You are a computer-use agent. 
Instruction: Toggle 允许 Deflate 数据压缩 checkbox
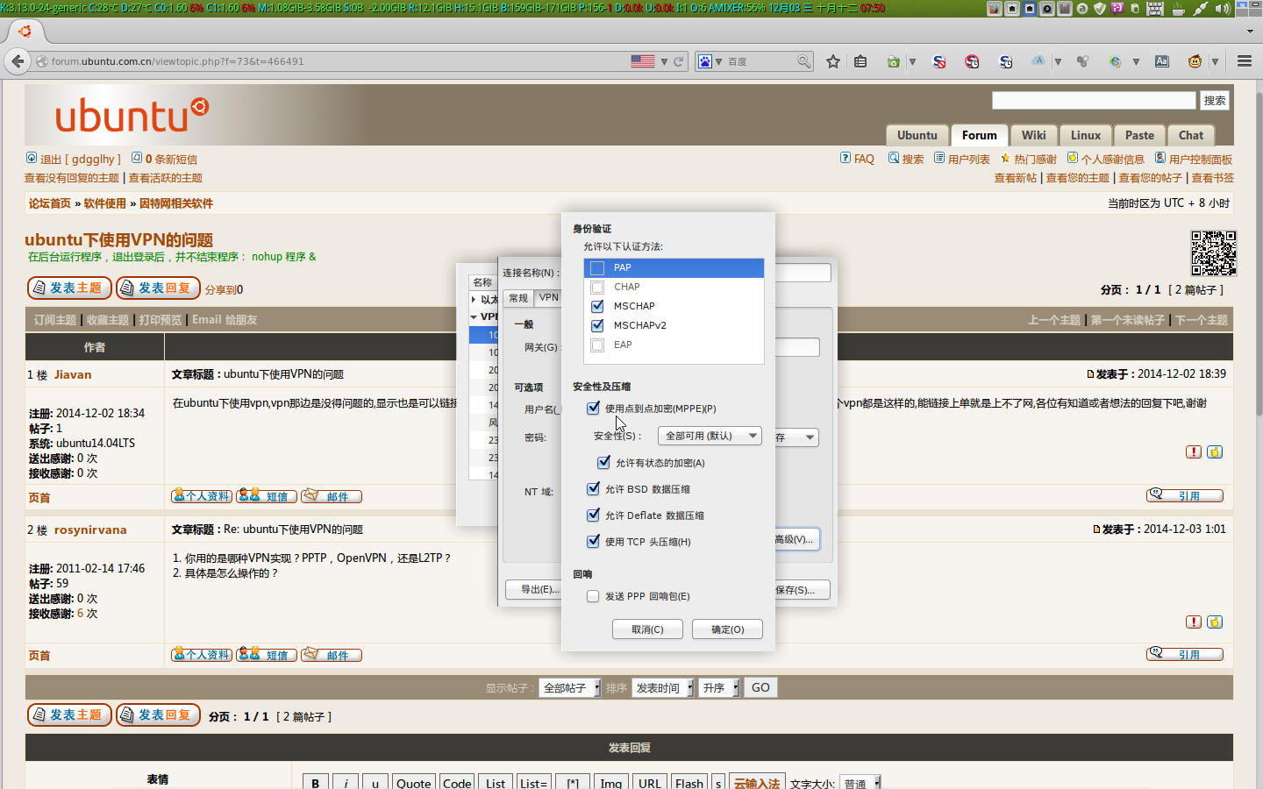593,515
